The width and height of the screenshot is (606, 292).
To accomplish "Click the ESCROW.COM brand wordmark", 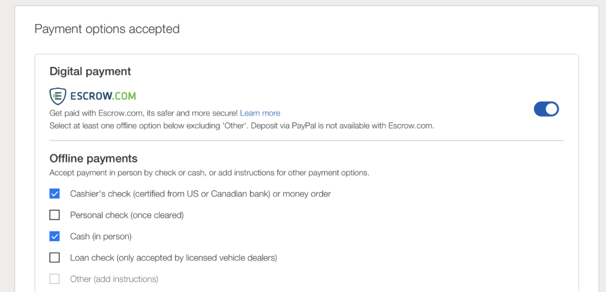I will (x=103, y=96).
